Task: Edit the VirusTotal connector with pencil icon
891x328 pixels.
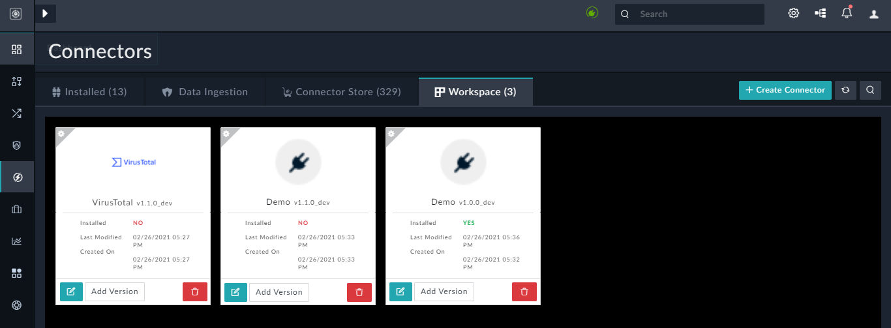Action: click(72, 291)
